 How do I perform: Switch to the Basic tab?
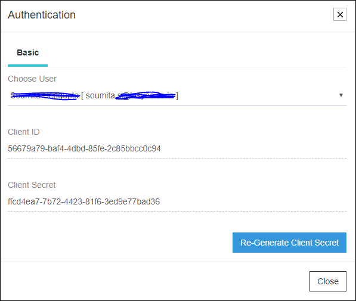click(x=27, y=52)
